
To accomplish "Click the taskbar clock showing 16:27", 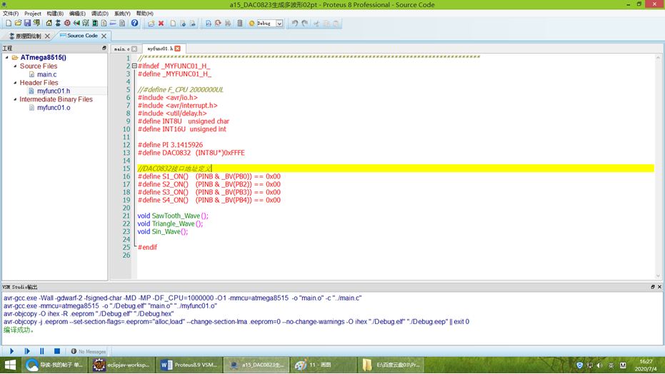I will [x=646, y=365].
